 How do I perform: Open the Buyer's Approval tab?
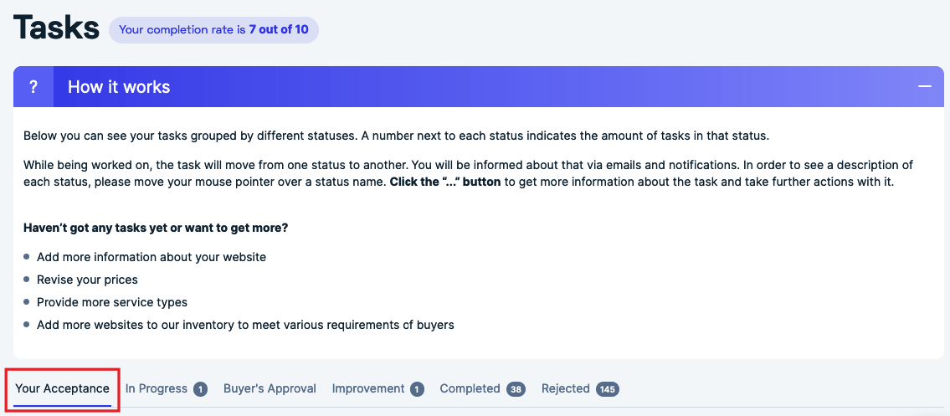click(270, 388)
